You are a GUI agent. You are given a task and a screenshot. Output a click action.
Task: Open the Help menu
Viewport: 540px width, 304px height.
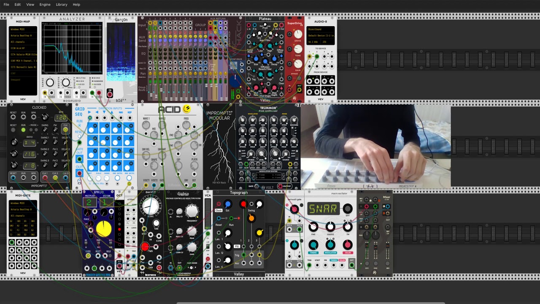click(x=76, y=5)
